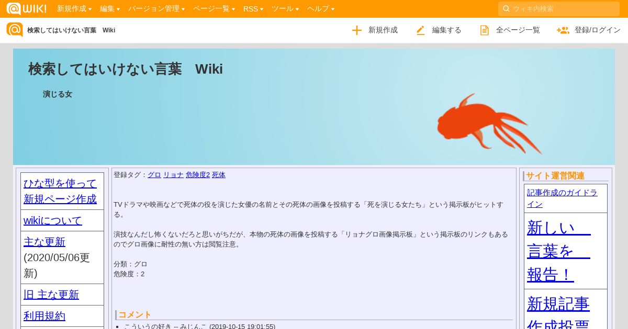Expand the ページ一覧 menu
Viewport: 628px width, 329px height.
pos(214,8)
